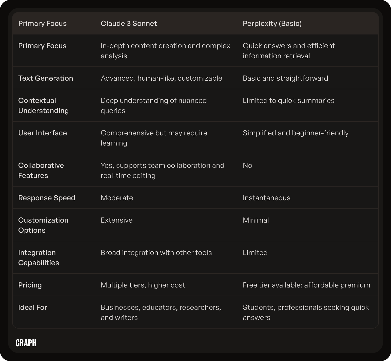The height and width of the screenshot is (361, 391).
Task: Click the 'Instantaneous' cell
Action: pyautogui.click(x=266, y=198)
